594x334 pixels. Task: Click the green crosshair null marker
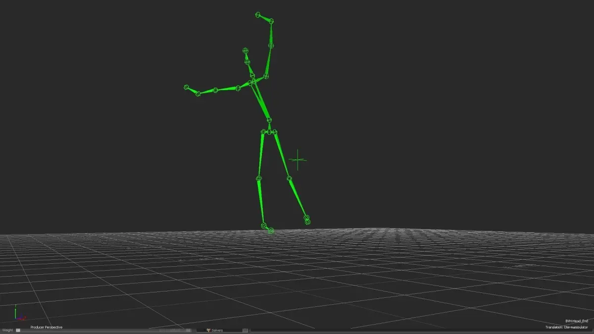pos(297,159)
